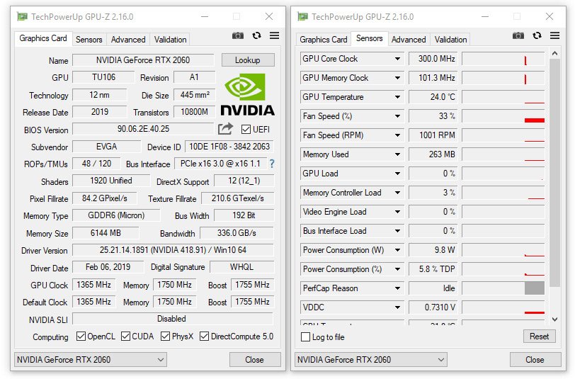
Task: Click the Lookup button
Action: tap(247, 60)
